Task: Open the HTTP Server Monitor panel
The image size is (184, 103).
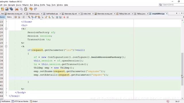Action: tap(20, 101)
